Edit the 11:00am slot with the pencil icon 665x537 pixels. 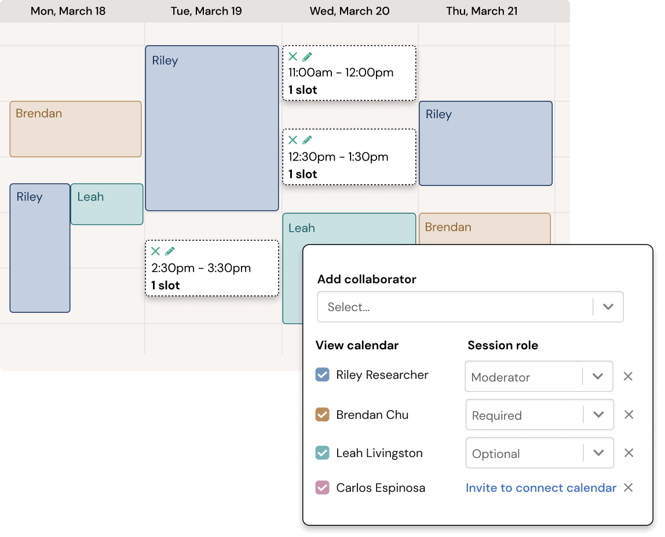pos(307,56)
